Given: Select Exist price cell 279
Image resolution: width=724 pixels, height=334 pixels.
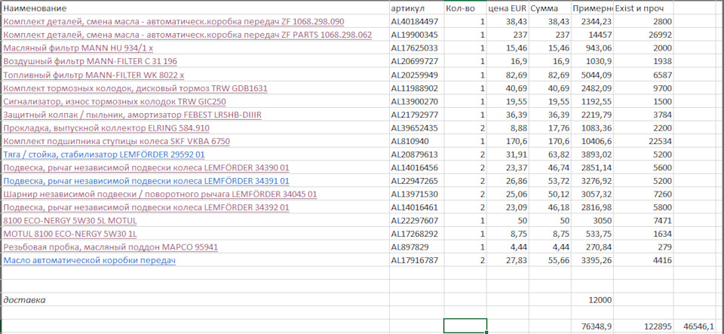Looking at the screenshot, I should [643, 247].
